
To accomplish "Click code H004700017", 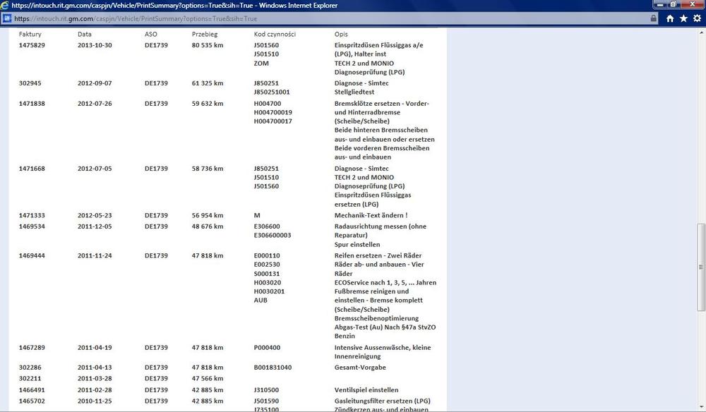I will 273,121.
